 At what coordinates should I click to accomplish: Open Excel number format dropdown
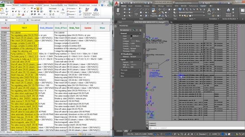58,8
